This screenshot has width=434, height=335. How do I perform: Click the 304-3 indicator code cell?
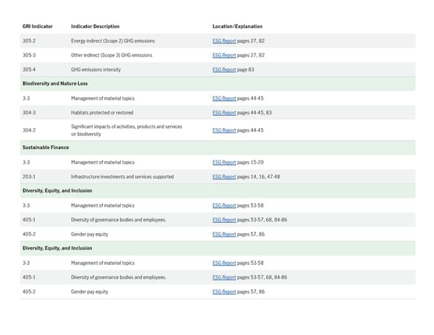(x=29, y=113)
